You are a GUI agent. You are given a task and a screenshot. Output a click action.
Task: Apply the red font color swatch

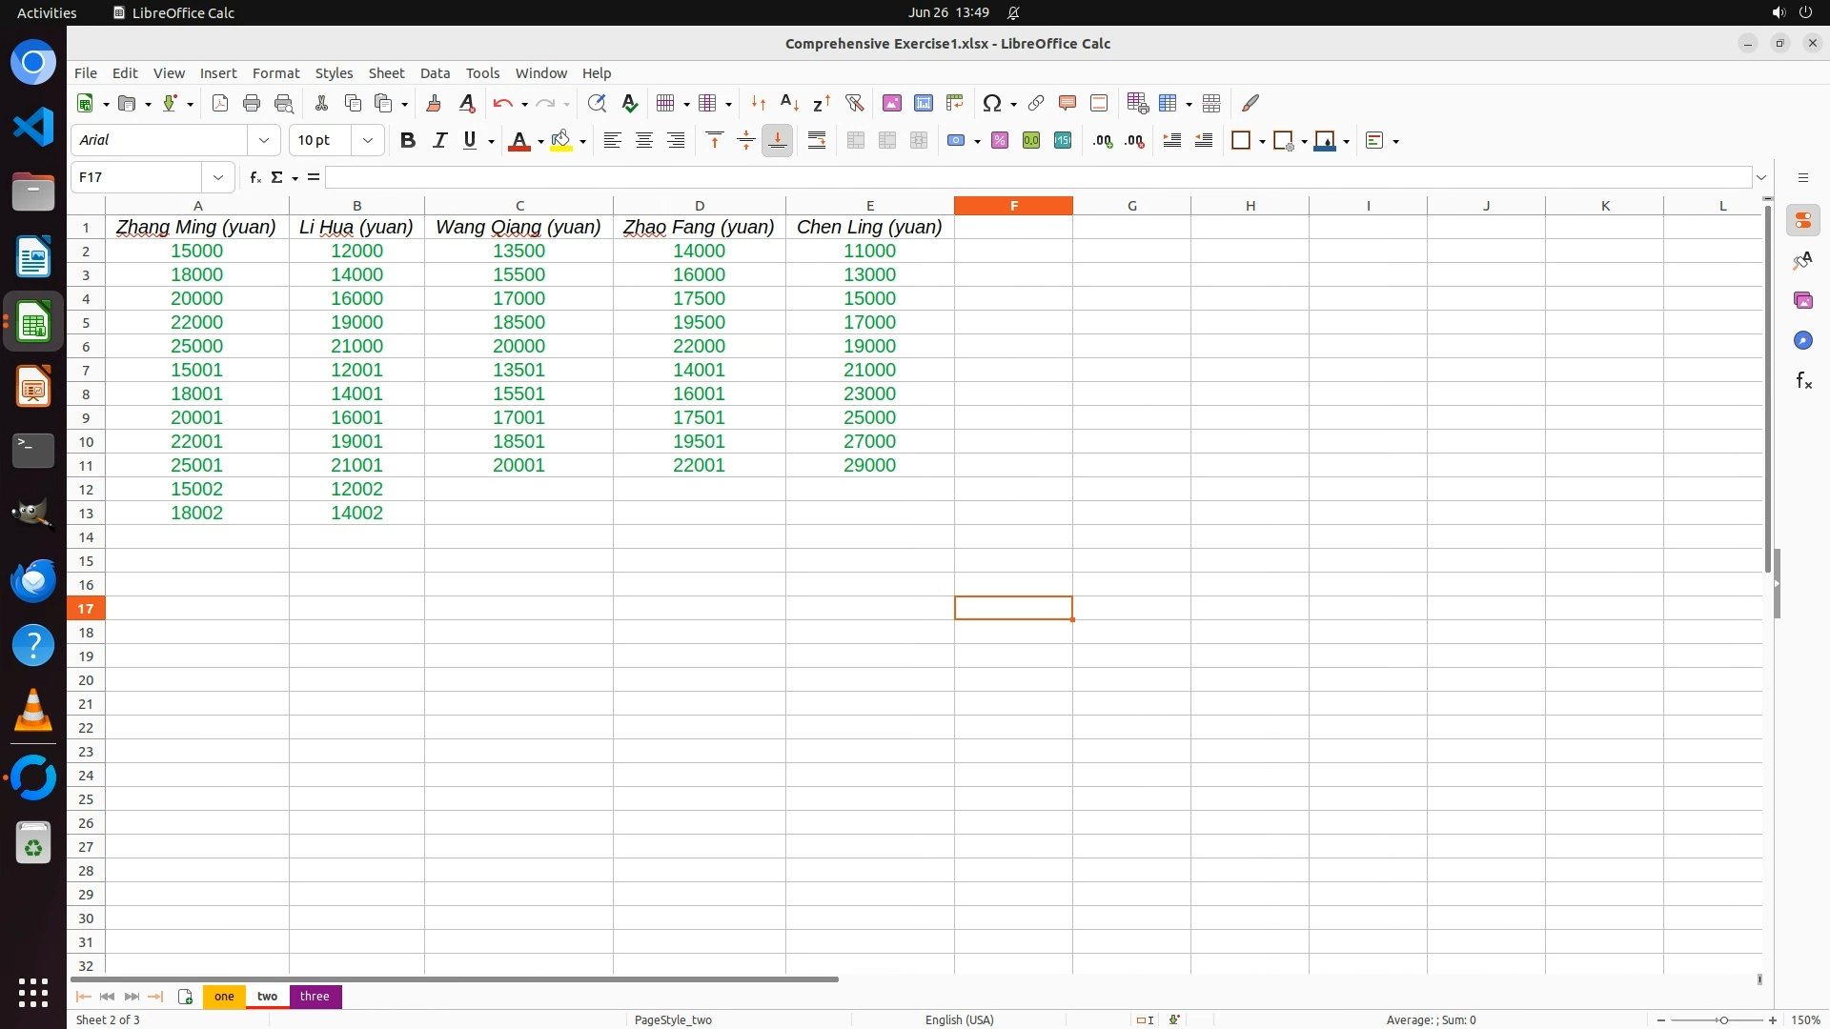[x=519, y=141]
